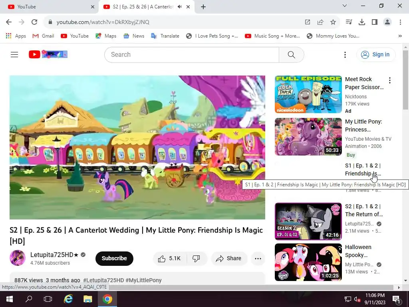Open the Chrome profile avatar
409x307 pixels.
click(387, 22)
